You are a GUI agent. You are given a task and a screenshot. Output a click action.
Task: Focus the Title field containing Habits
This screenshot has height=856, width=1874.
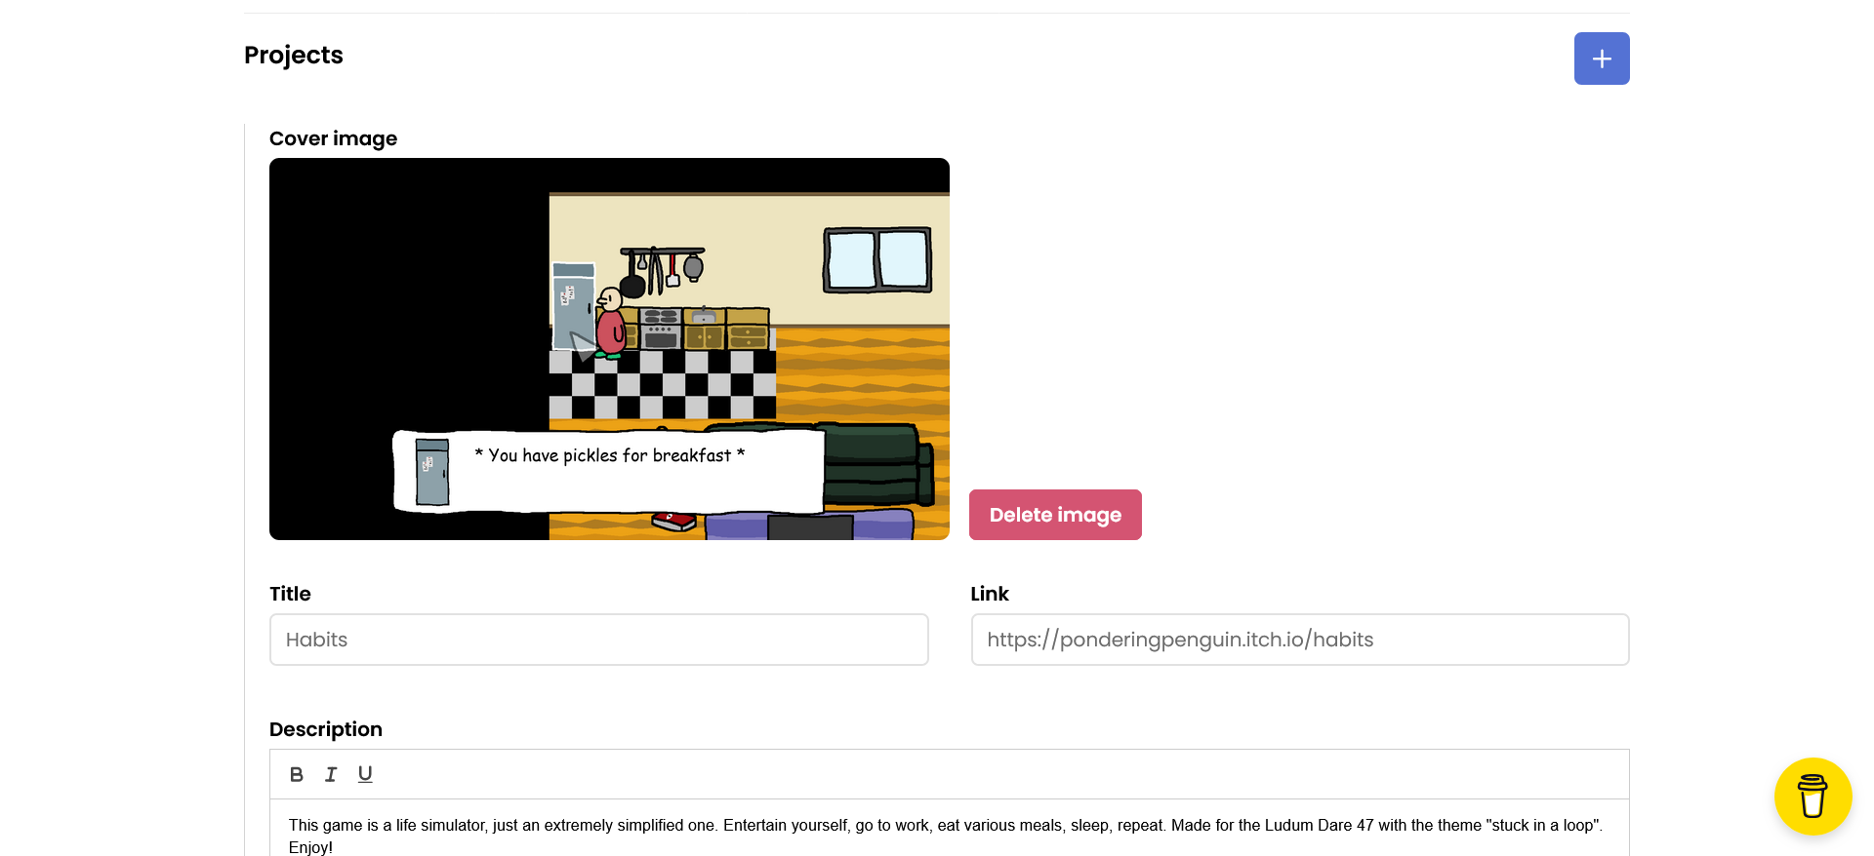coord(599,640)
